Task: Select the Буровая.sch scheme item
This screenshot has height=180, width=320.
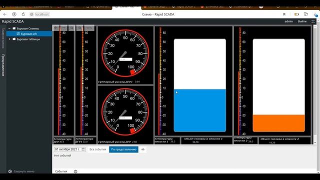Action: point(29,33)
